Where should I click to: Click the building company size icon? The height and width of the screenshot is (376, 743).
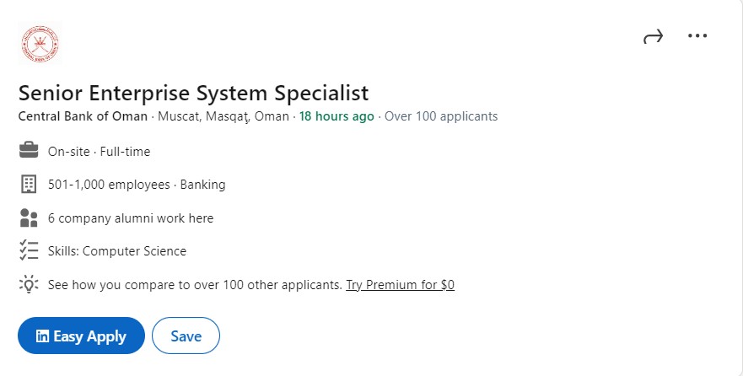pyautogui.click(x=29, y=184)
